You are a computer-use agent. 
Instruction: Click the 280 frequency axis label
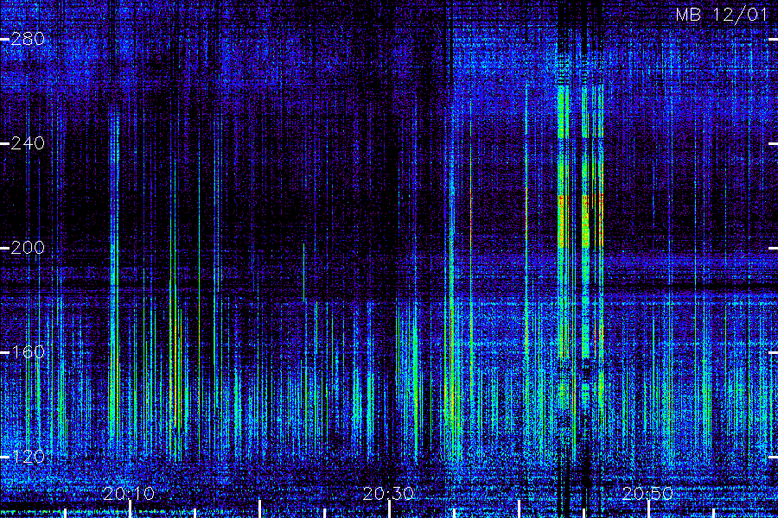click(x=28, y=39)
